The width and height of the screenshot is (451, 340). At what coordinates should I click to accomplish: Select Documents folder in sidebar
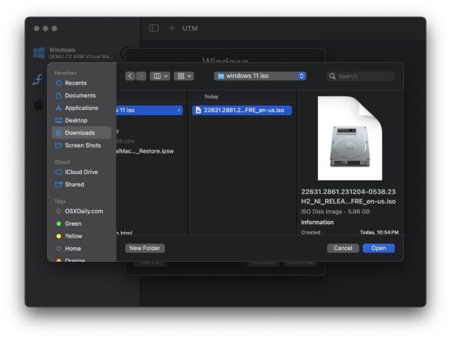[80, 96]
